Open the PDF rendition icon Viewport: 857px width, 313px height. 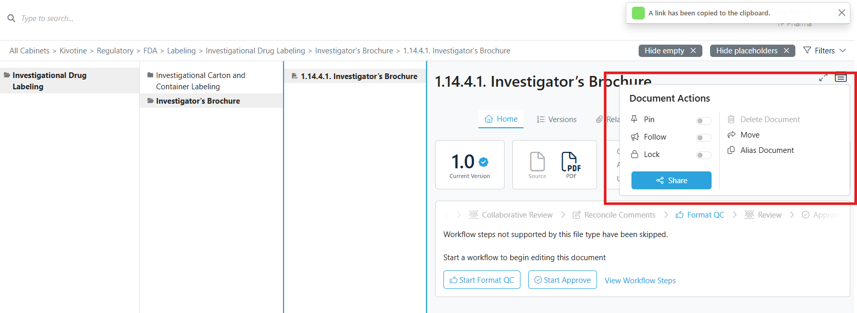(x=571, y=163)
